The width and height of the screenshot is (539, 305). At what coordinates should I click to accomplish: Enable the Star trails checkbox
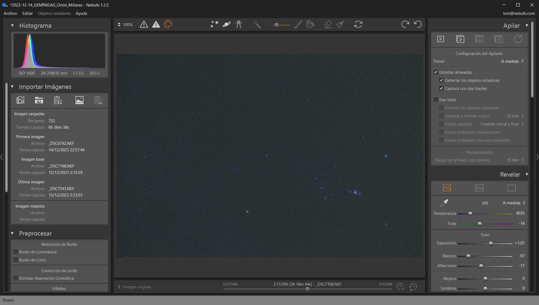pyautogui.click(x=436, y=100)
